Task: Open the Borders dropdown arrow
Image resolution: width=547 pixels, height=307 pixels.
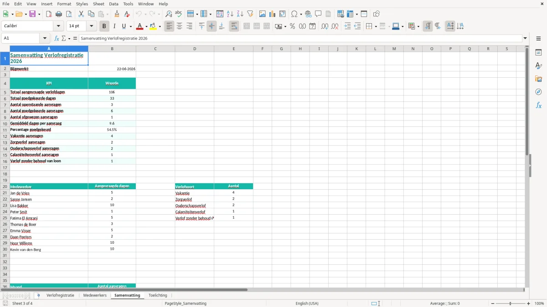Action: [x=375, y=26]
